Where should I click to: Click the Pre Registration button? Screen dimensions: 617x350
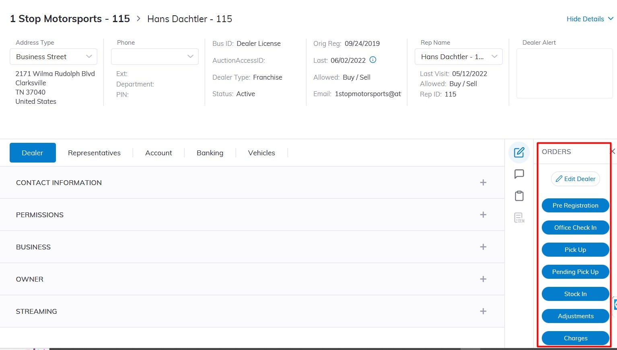pos(575,206)
